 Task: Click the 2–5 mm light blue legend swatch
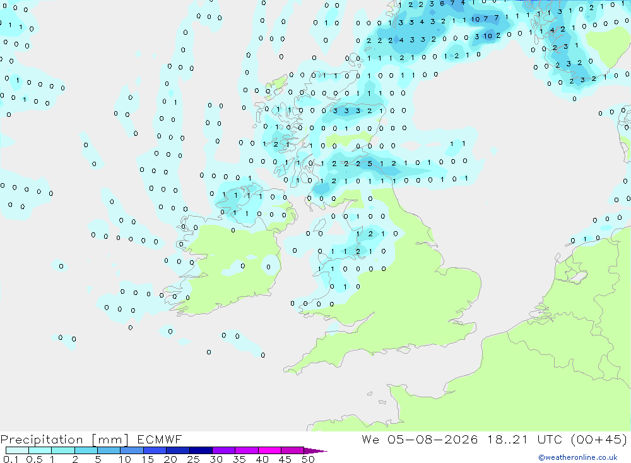86,450
